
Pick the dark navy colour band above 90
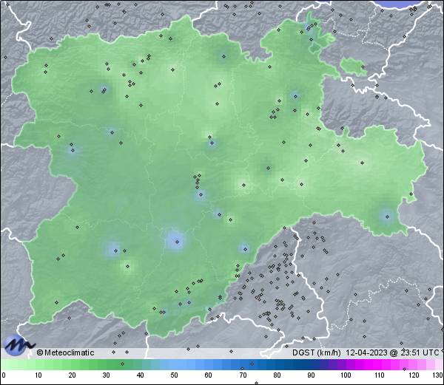coord(312,364)
